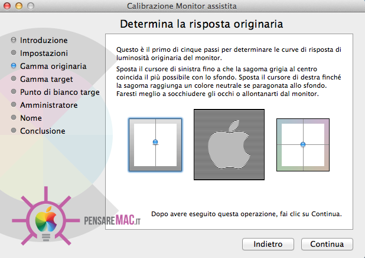Click the window title Calibrazione Monitor assistita
This screenshot has width=365, height=258.
coord(182,6)
